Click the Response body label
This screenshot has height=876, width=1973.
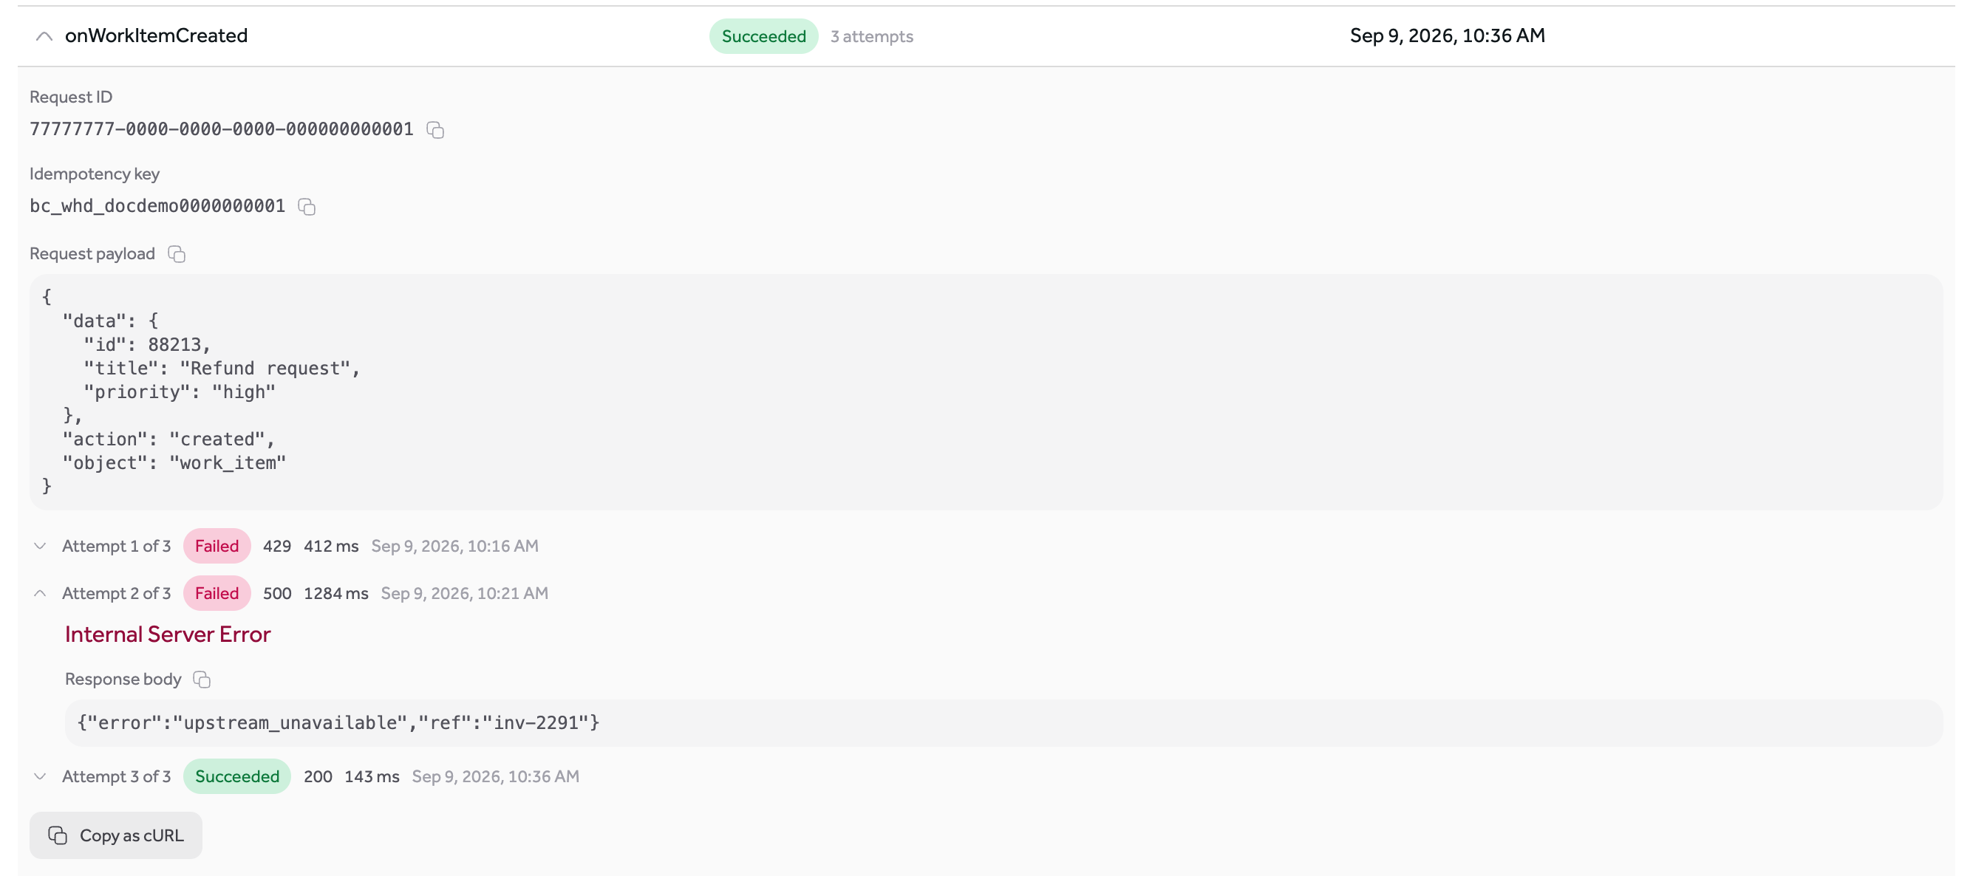(x=123, y=680)
